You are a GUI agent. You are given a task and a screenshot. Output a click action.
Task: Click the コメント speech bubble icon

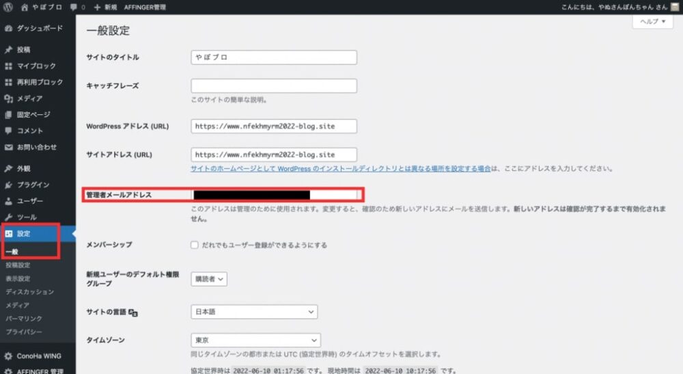coord(8,131)
